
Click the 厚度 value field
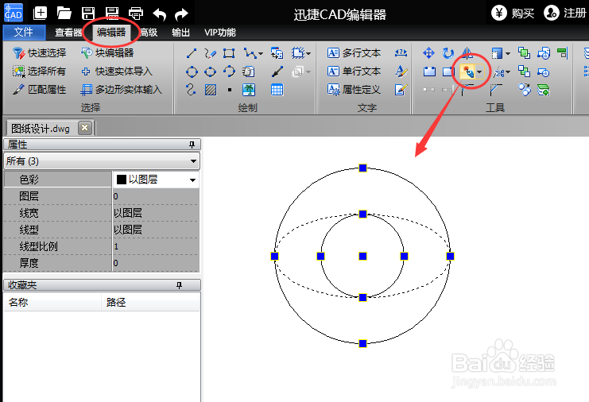(x=156, y=263)
